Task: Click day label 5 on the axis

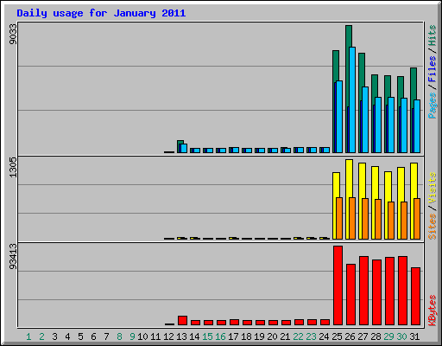Action: tap(80, 336)
